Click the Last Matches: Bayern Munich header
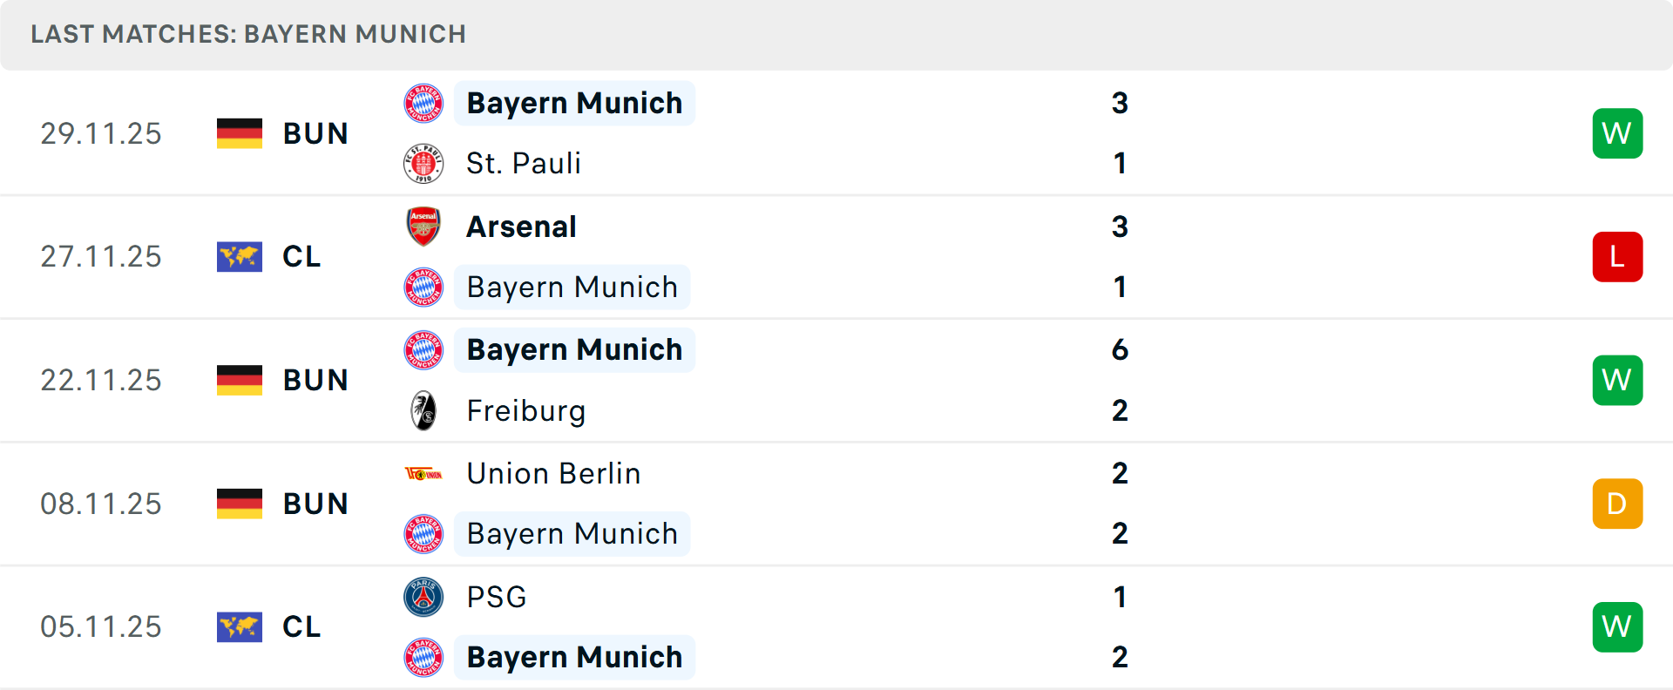 point(248,34)
